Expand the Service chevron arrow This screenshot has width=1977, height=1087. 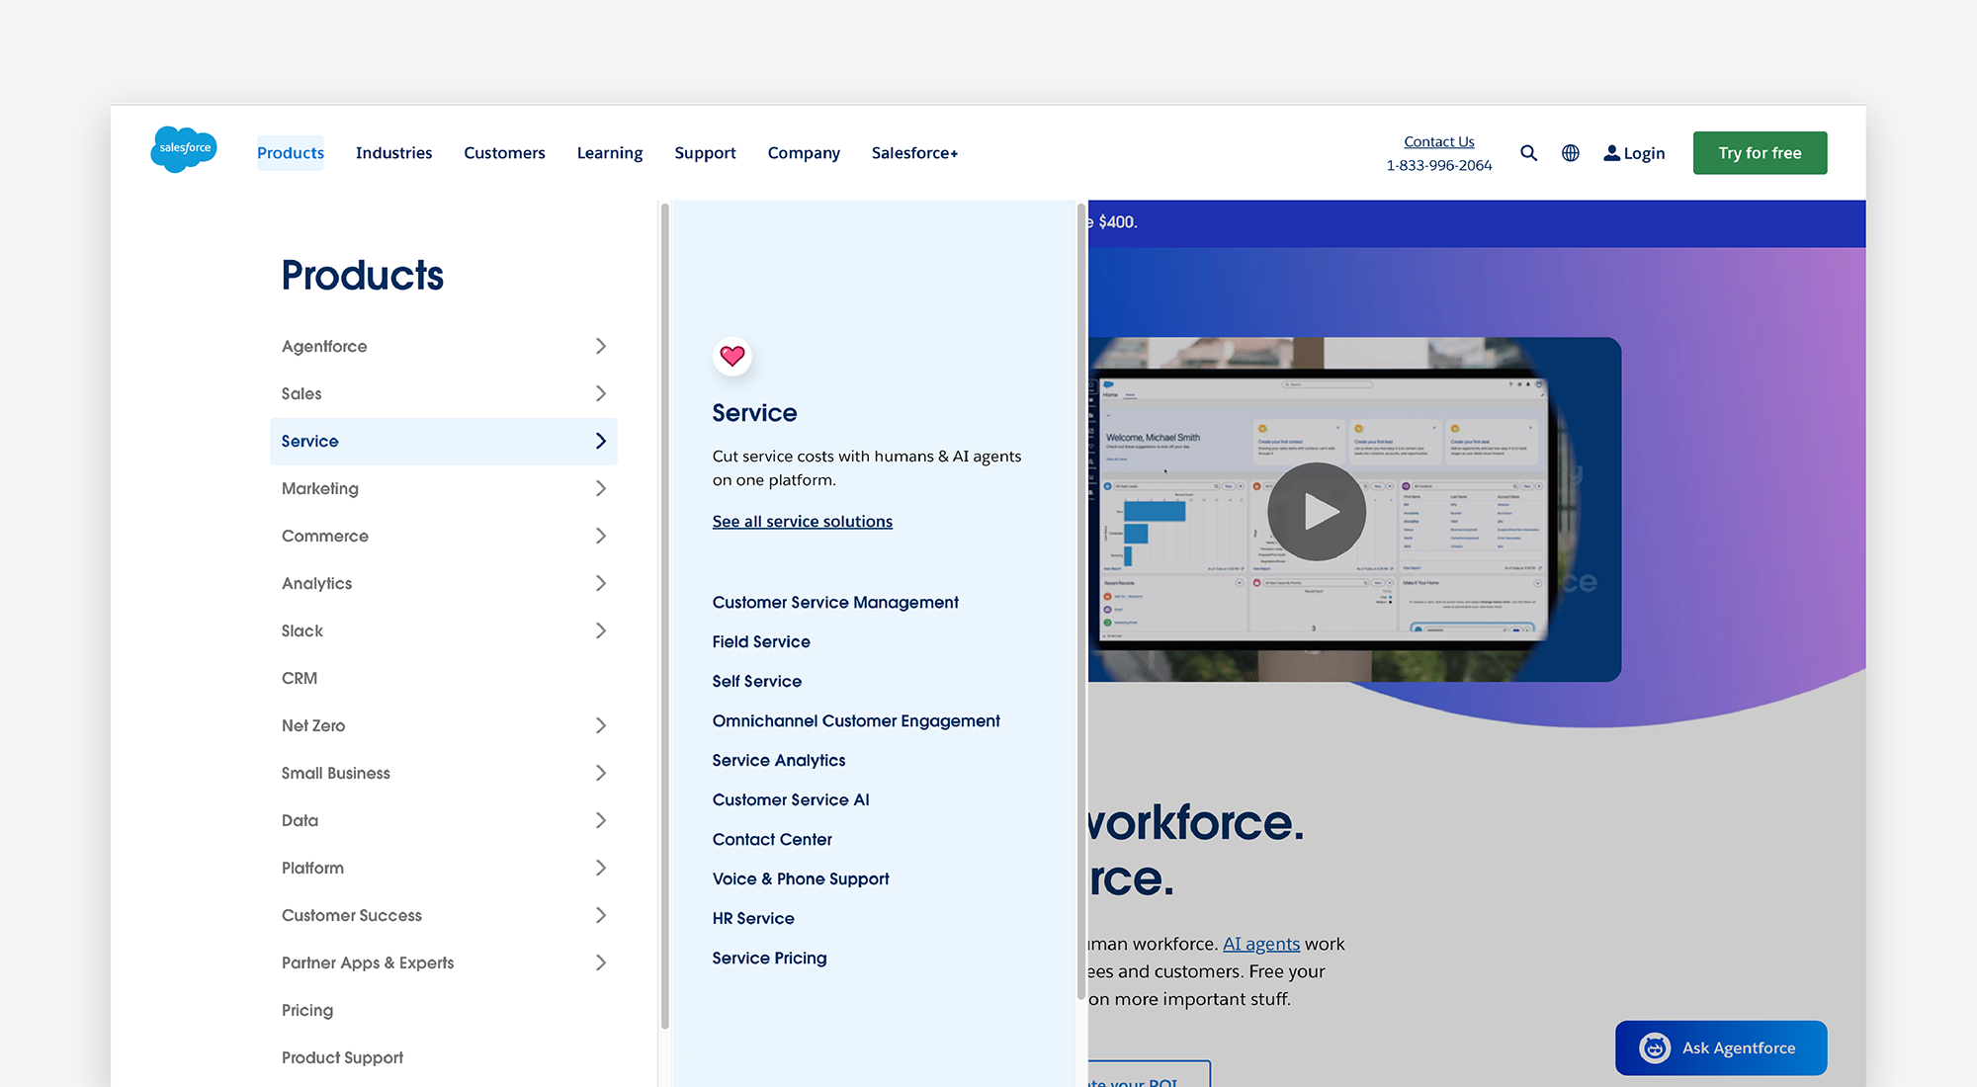pos(600,441)
